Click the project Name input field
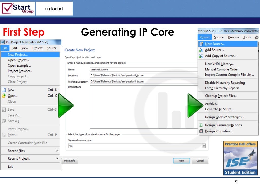 pos(144,70)
